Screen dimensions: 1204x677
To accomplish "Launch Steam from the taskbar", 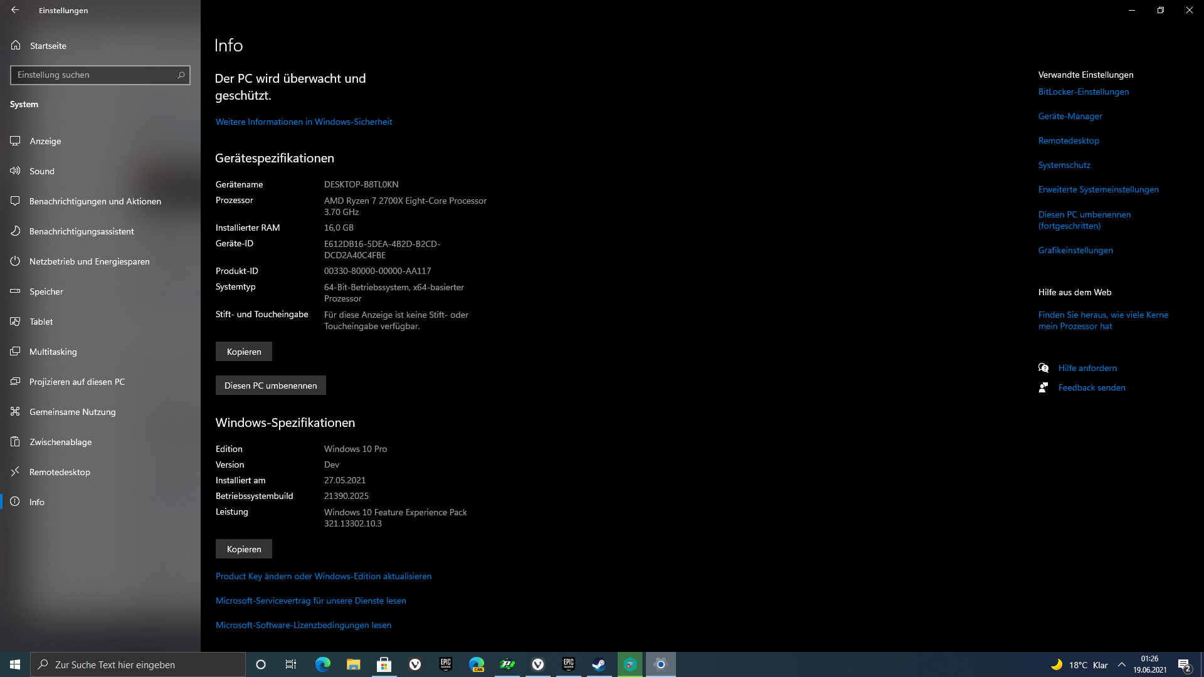I will 599,664.
